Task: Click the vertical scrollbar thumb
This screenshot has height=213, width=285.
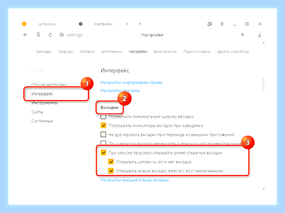Action: [263, 84]
